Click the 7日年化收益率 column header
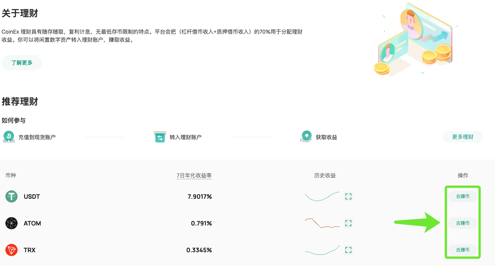This screenshot has height=266, width=495. pos(194,175)
